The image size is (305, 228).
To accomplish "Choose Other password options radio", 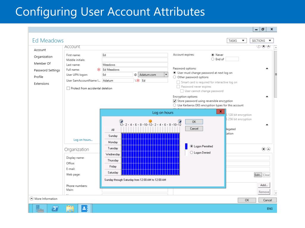I will (175, 77).
